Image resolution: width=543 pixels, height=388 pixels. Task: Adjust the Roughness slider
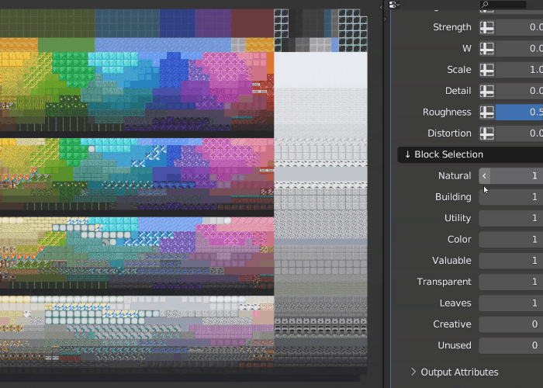[519, 113]
